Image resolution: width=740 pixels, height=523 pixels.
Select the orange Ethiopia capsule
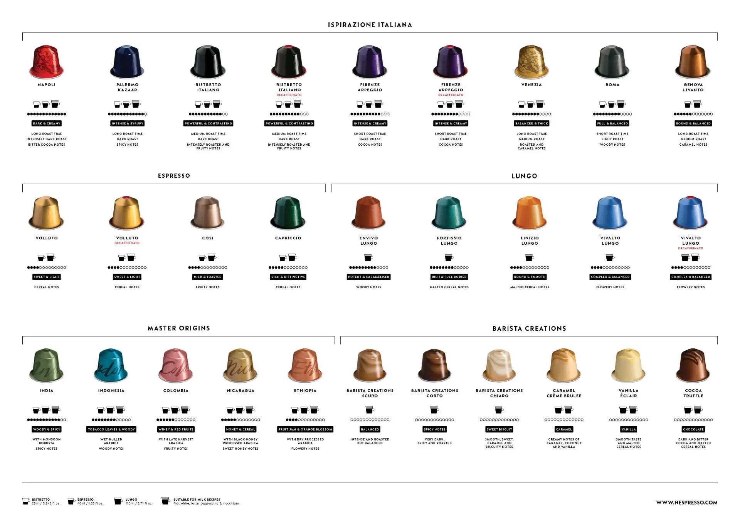click(x=305, y=365)
